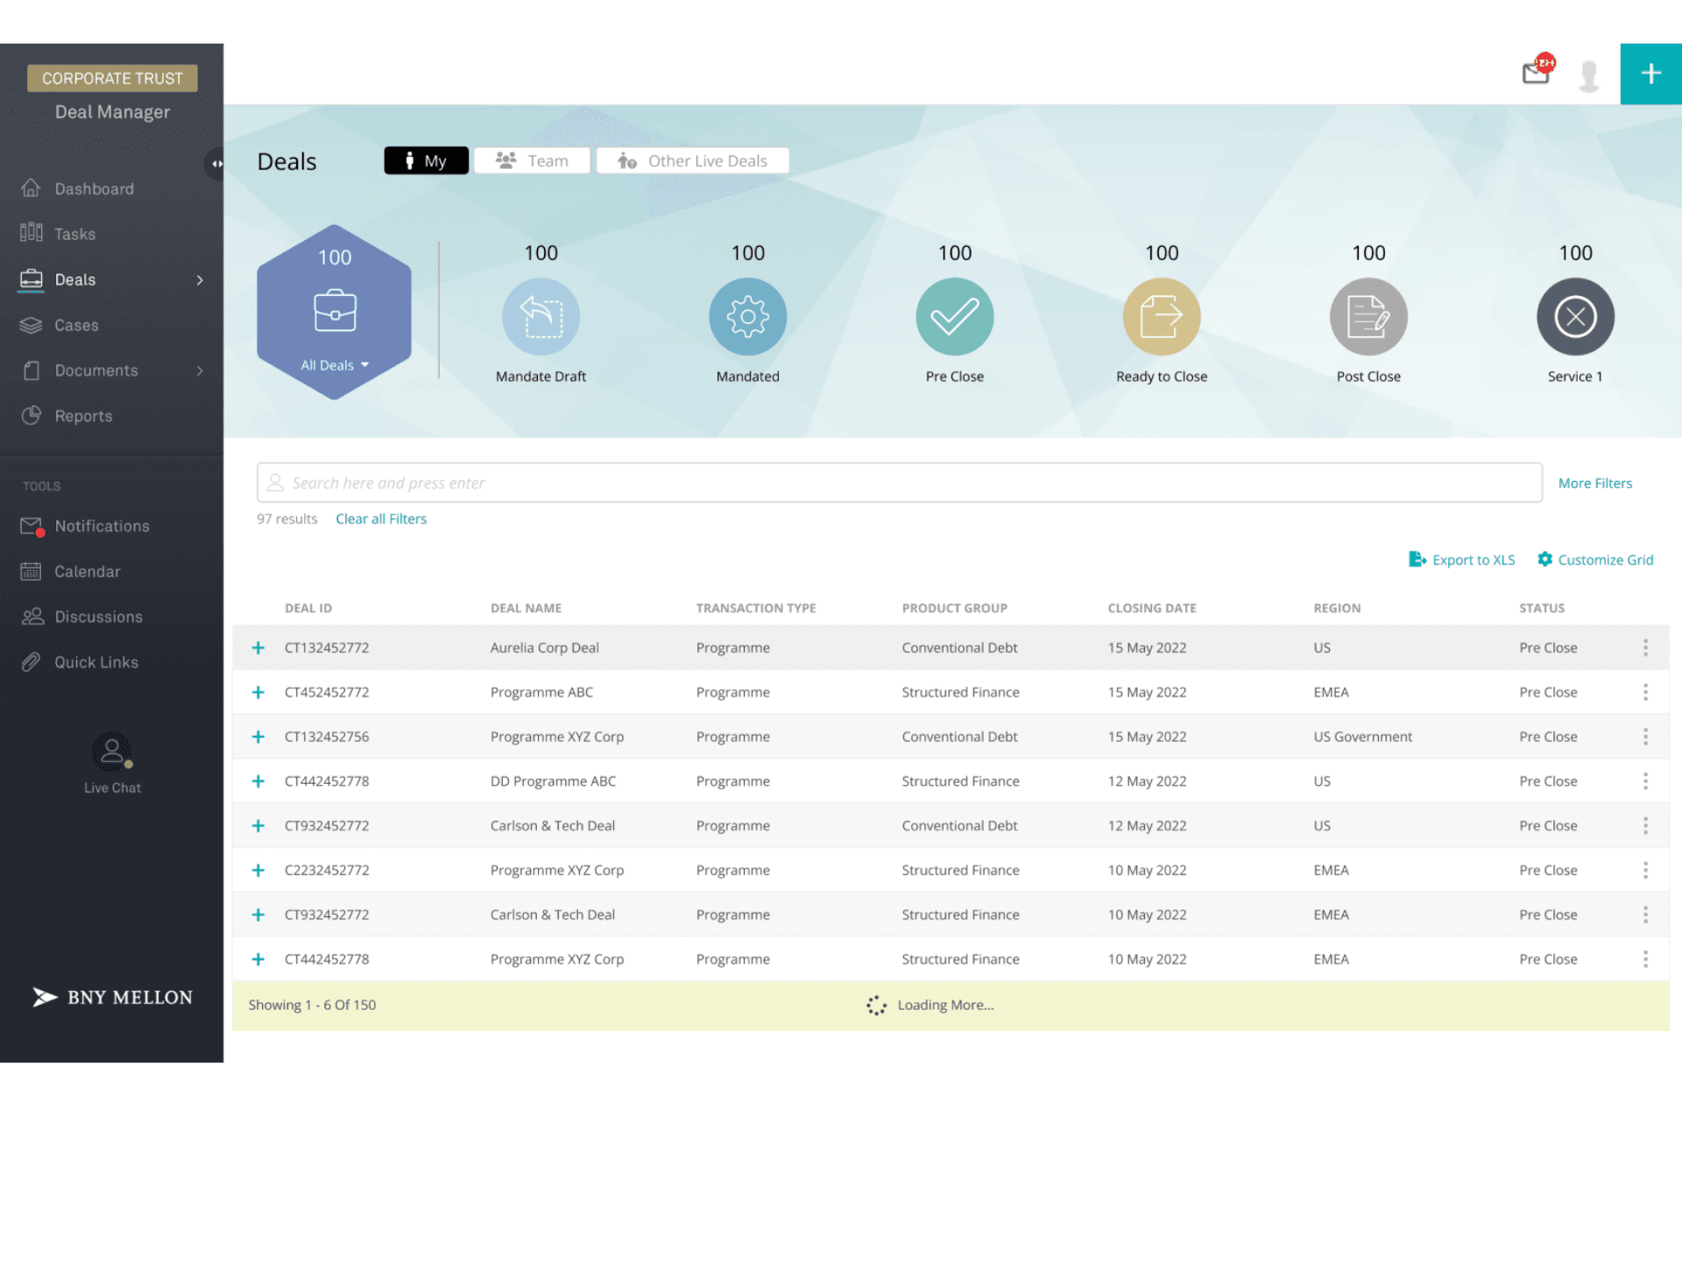
Task: Filter deals by Pre Close checkmark icon
Action: point(955,316)
